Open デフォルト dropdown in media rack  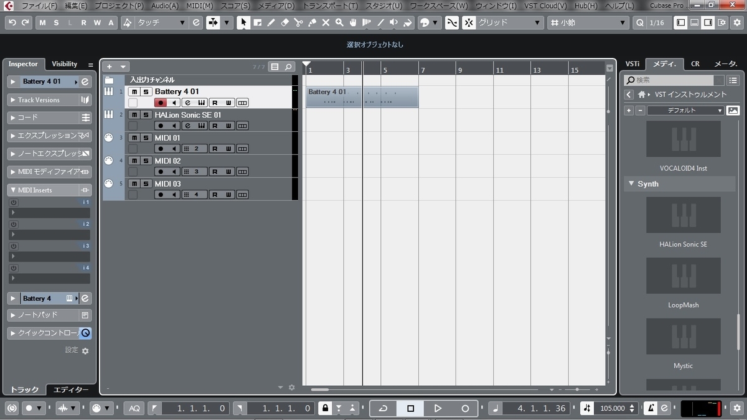(x=685, y=110)
